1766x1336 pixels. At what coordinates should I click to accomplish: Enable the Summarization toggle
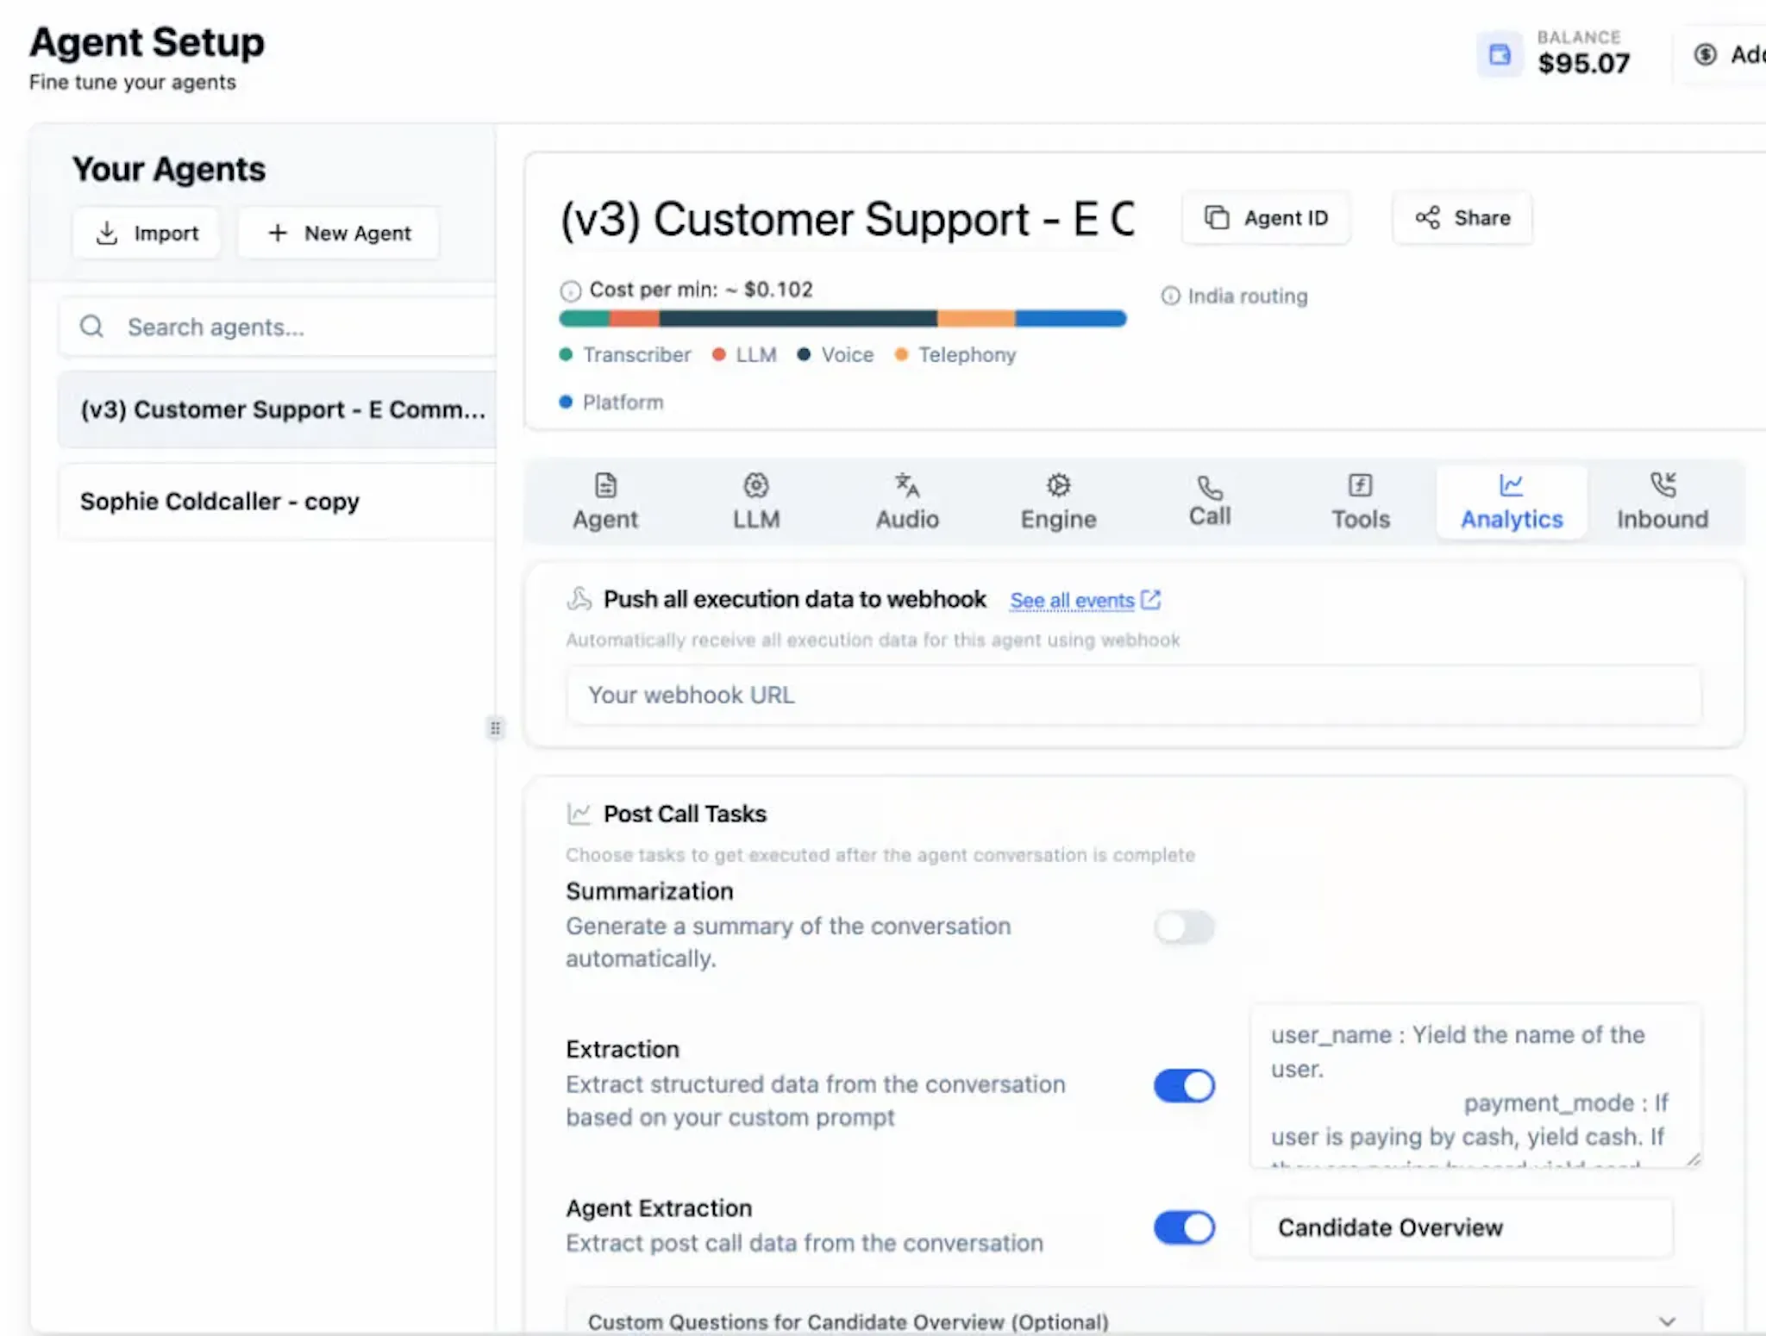point(1184,927)
